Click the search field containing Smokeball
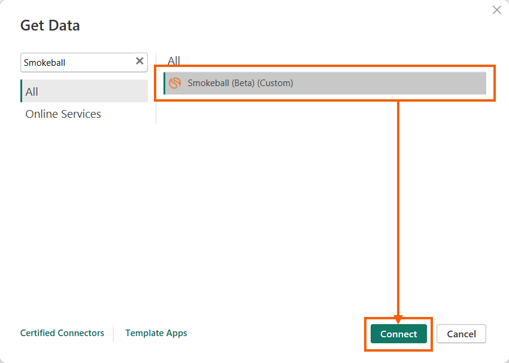The height and width of the screenshot is (363, 509). click(84, 63)
